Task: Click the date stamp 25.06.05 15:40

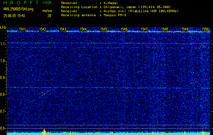Action: (x=14, y=16)
